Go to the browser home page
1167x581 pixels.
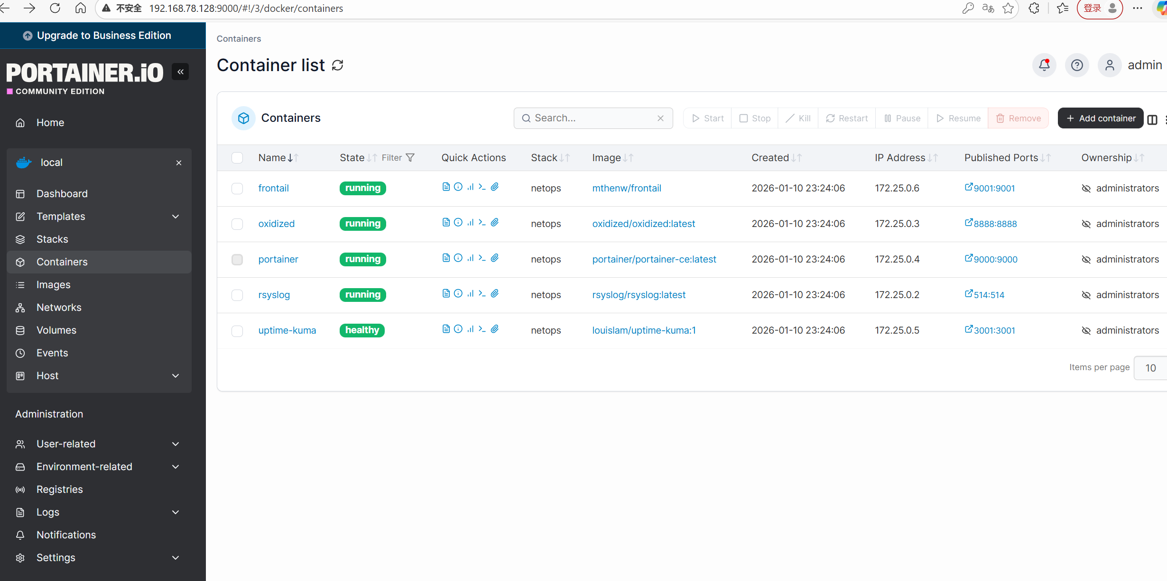81,9
